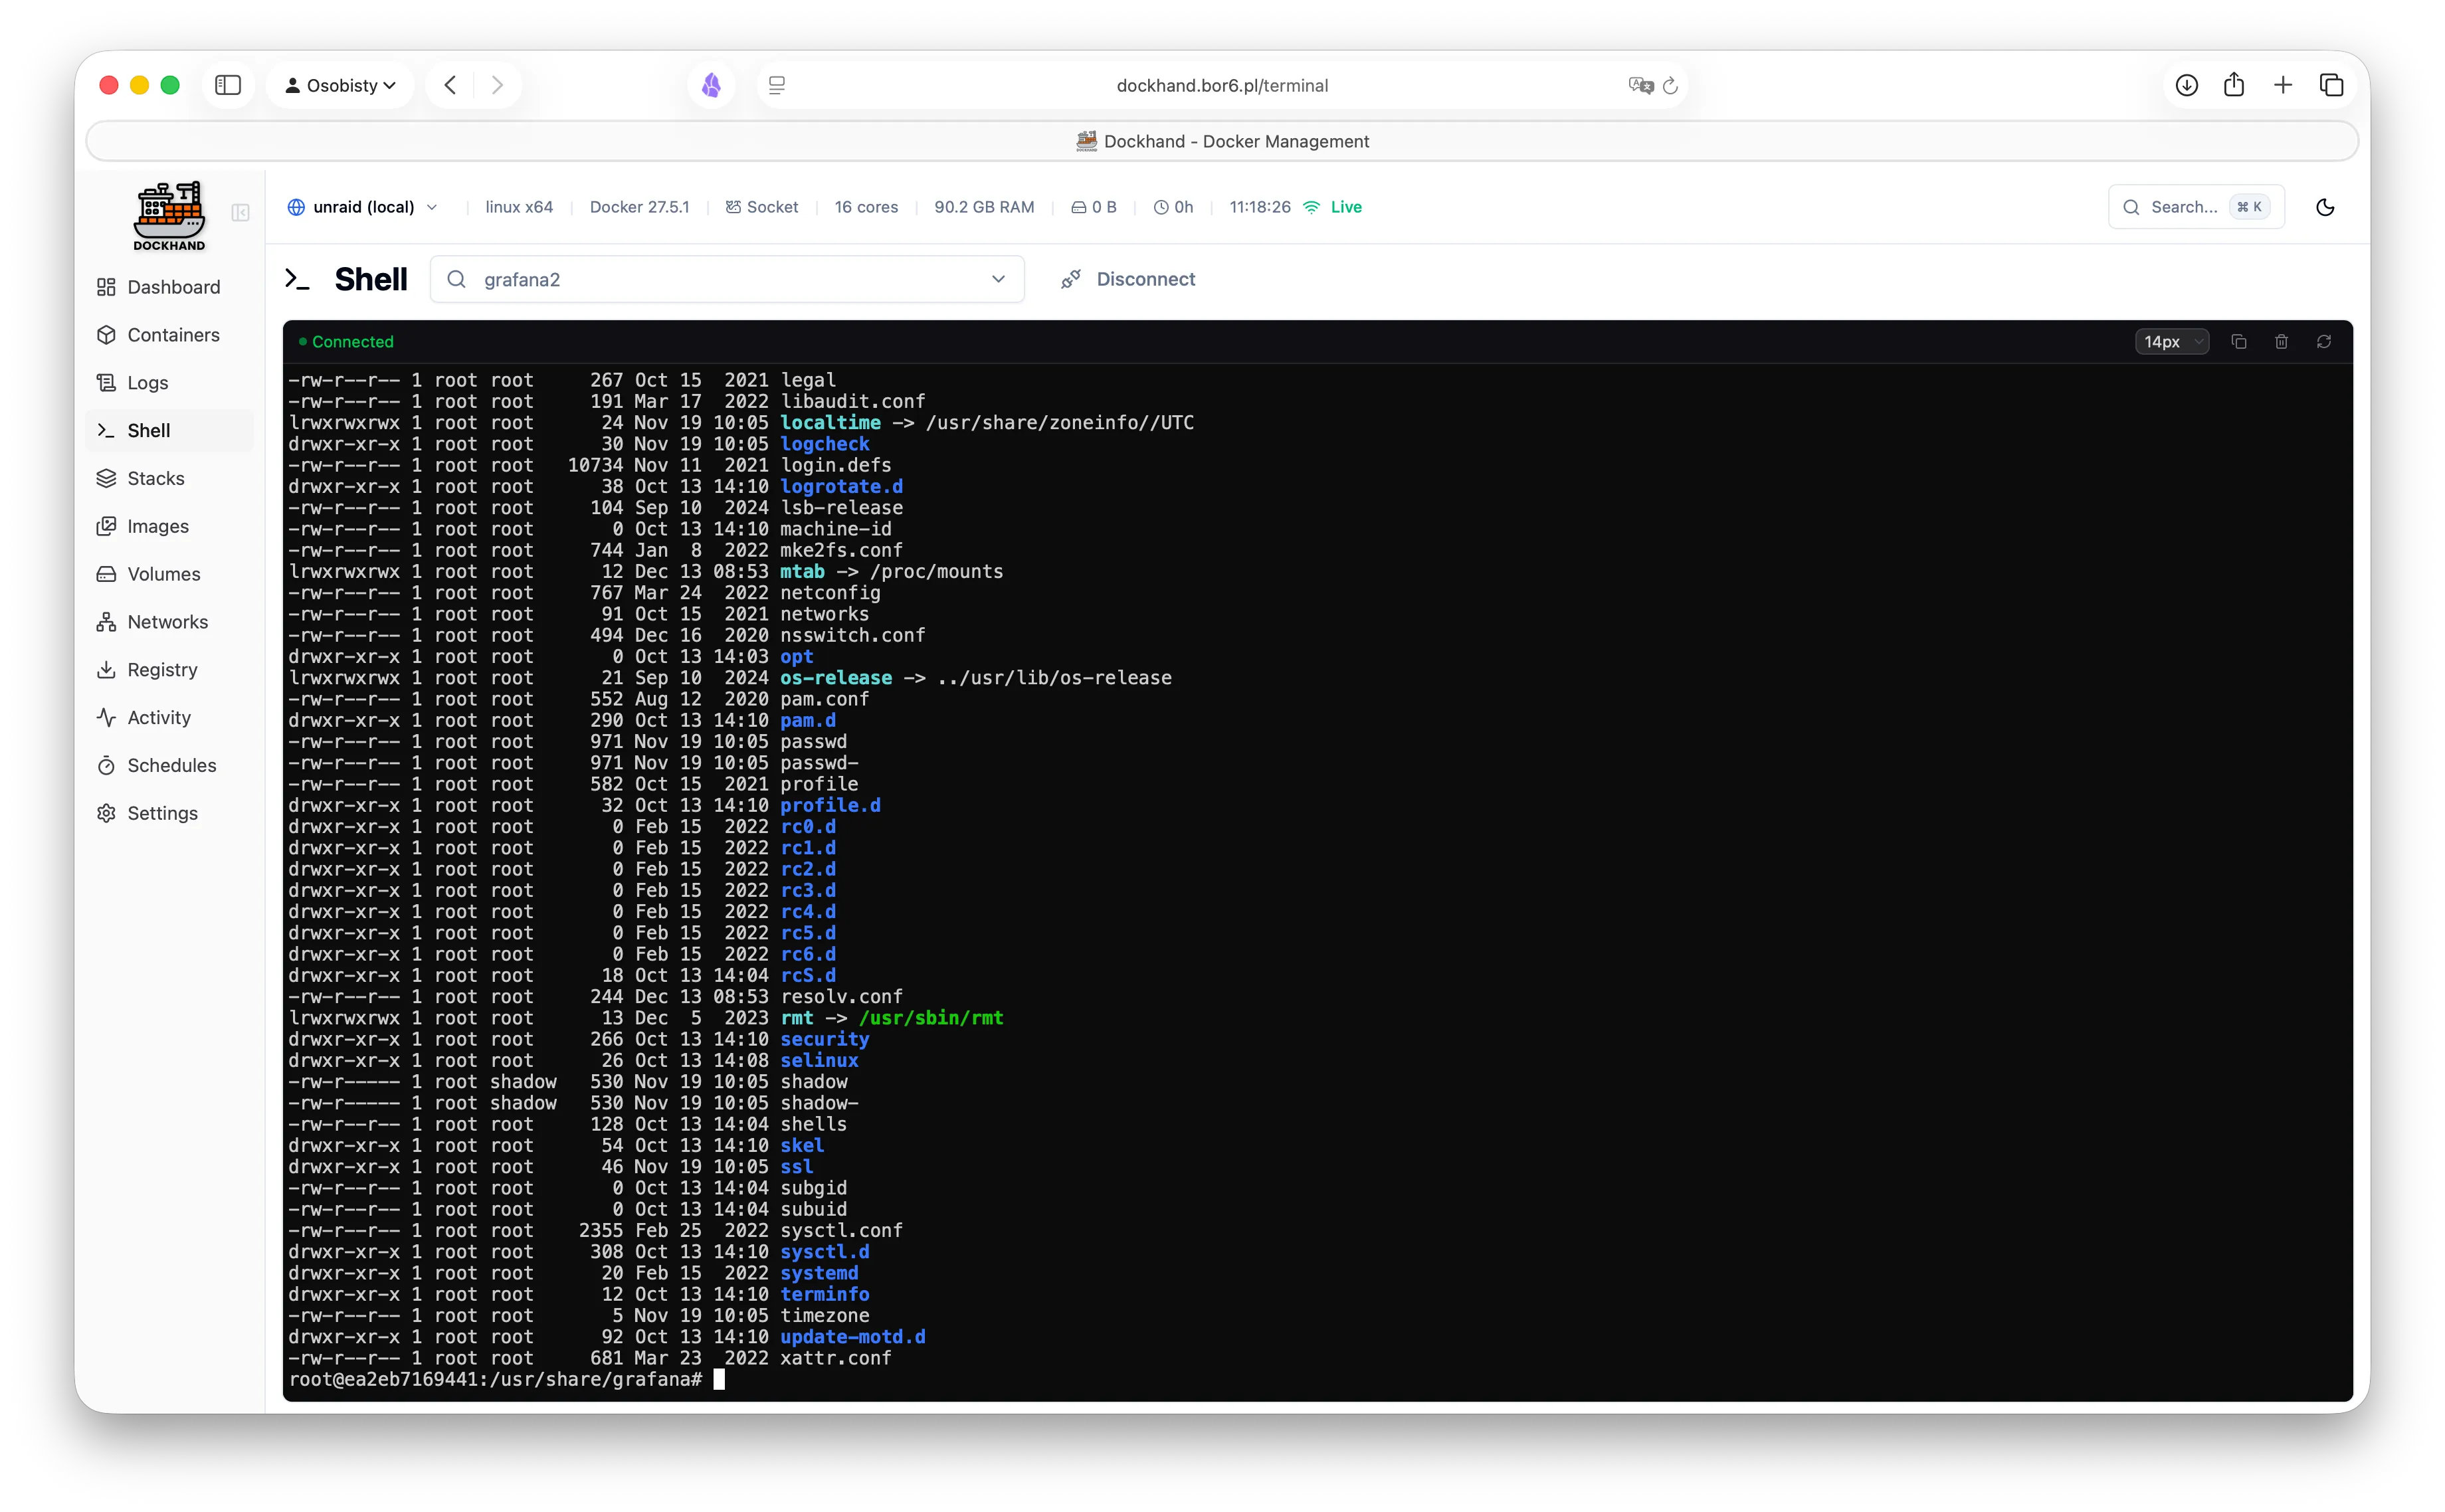Open the Images view
This screenshot has height=1512, width=2445.
(158, 526)
